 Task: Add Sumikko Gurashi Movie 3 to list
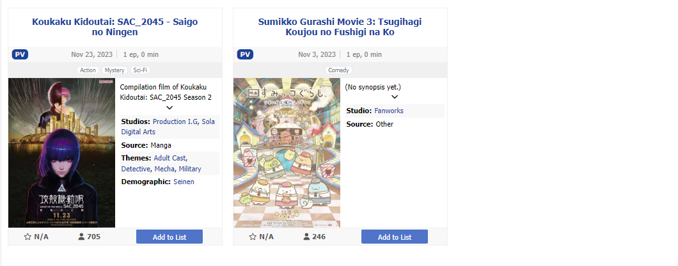[395, 237]
